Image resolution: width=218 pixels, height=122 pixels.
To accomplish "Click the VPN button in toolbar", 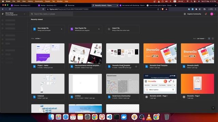I will click(211, 9).
